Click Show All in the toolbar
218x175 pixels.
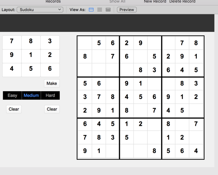[117, 1]
